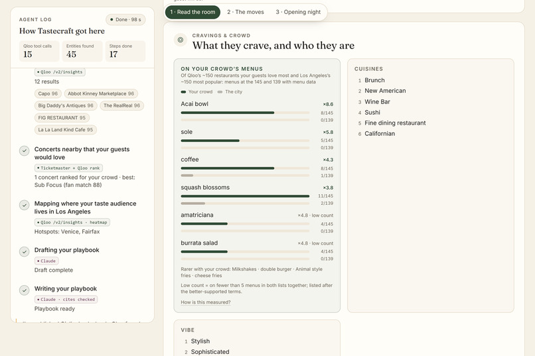Click the How Tastecraft got here heading
Viewport: 535px width, 356px height.
(x=62, y=31)
